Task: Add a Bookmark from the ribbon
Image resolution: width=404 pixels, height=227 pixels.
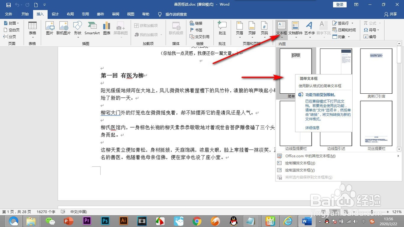Action: pyautogui.click(x=196, y=30)
